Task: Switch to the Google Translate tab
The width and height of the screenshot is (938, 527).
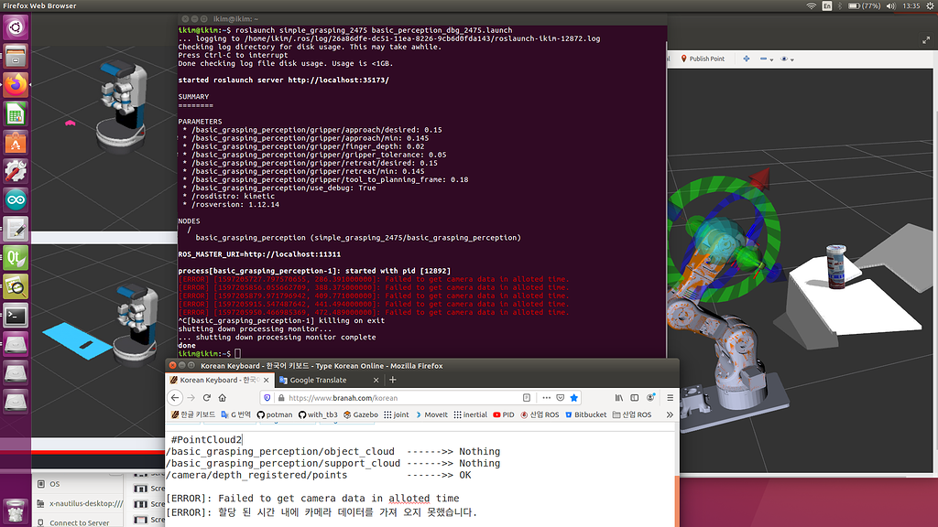Action: [318, 380]
